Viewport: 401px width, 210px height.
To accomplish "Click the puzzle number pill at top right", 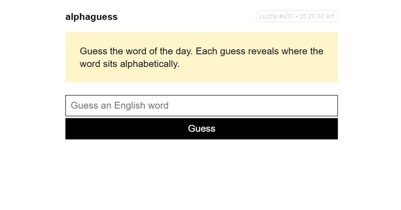I will tap(297, 16).
